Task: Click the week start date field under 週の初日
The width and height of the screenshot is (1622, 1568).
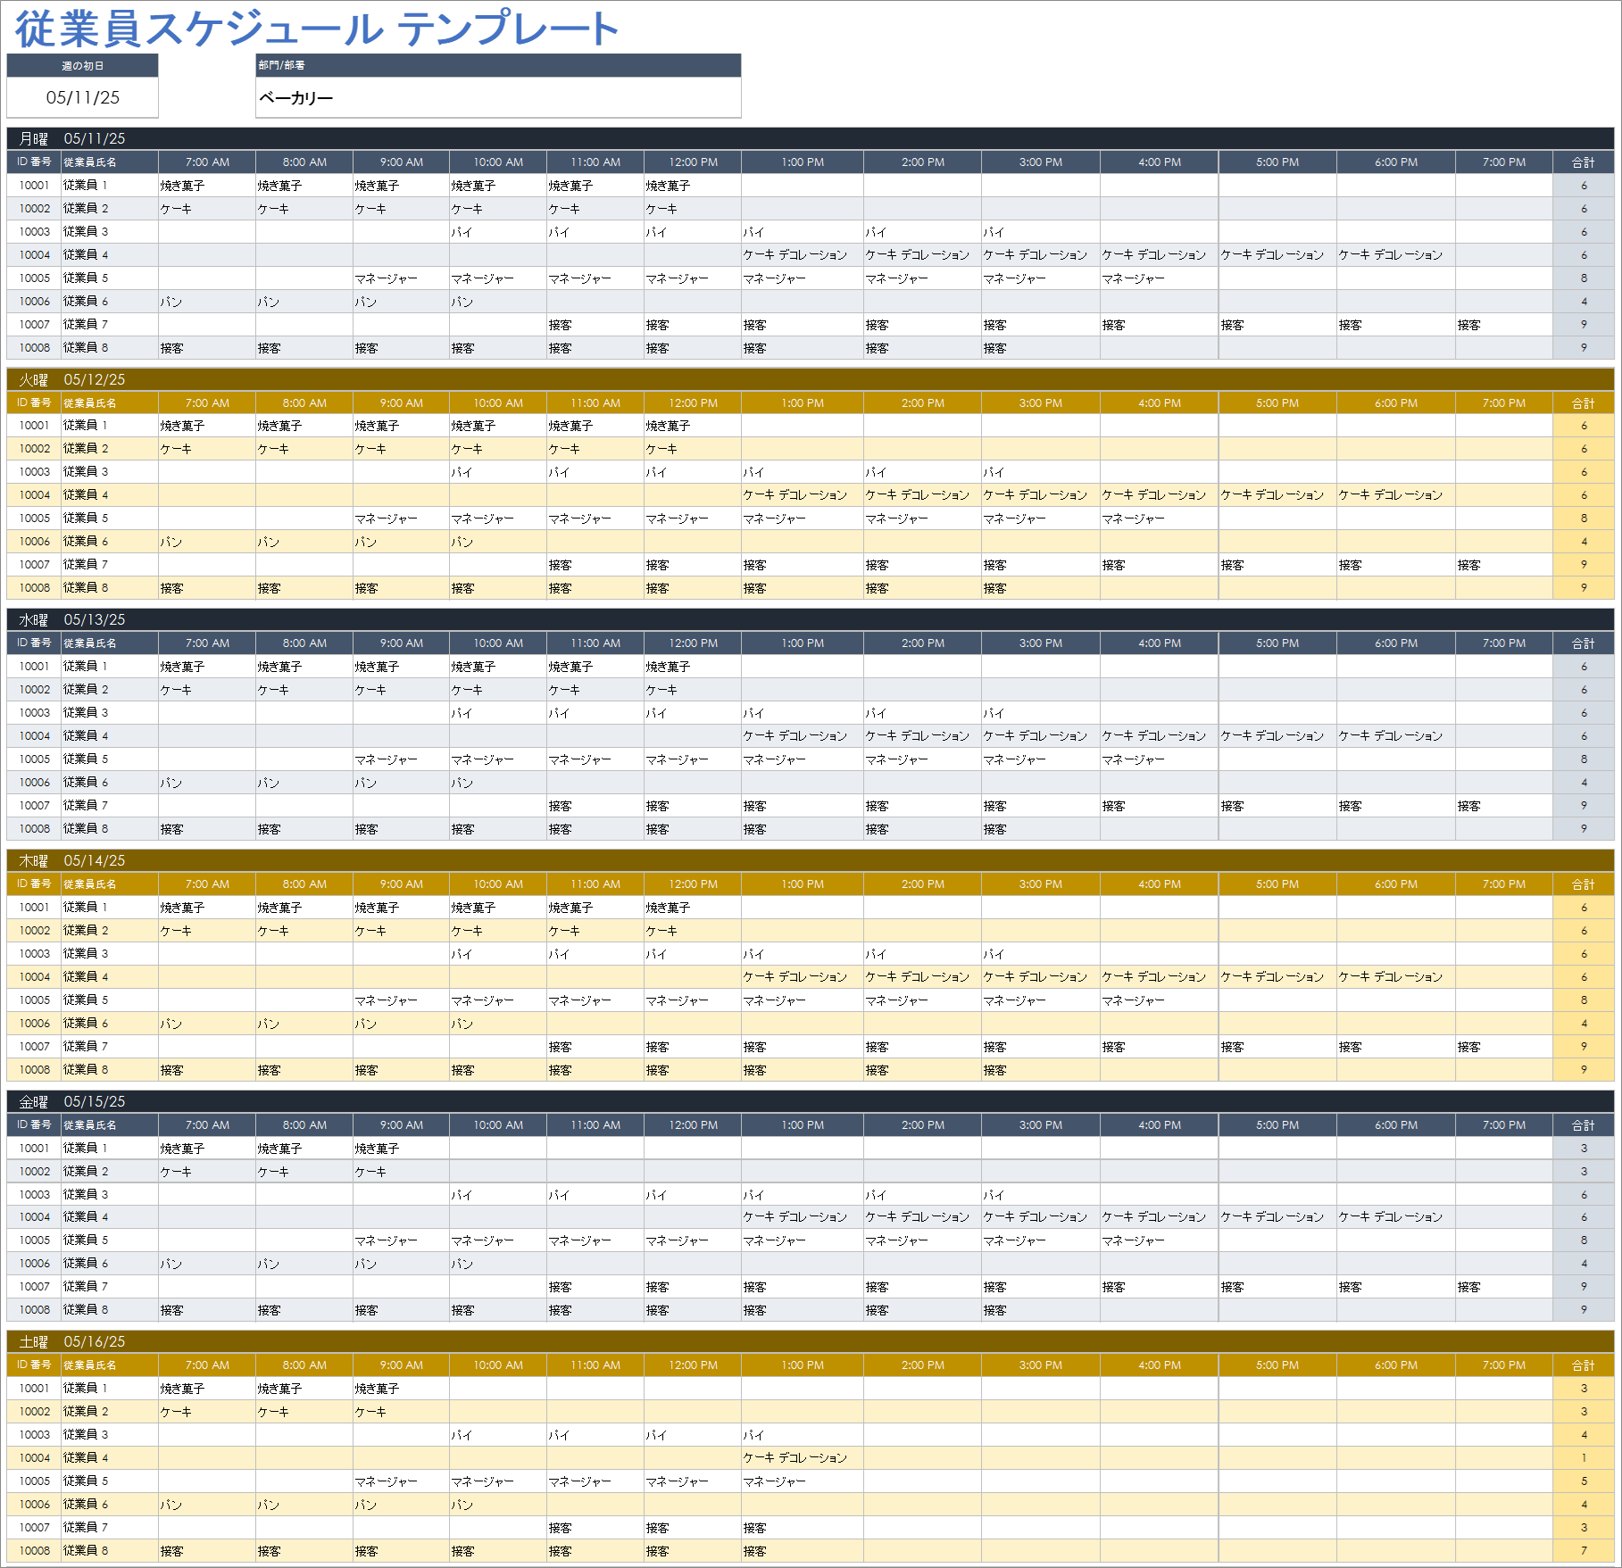Action: tap(82, 97)
